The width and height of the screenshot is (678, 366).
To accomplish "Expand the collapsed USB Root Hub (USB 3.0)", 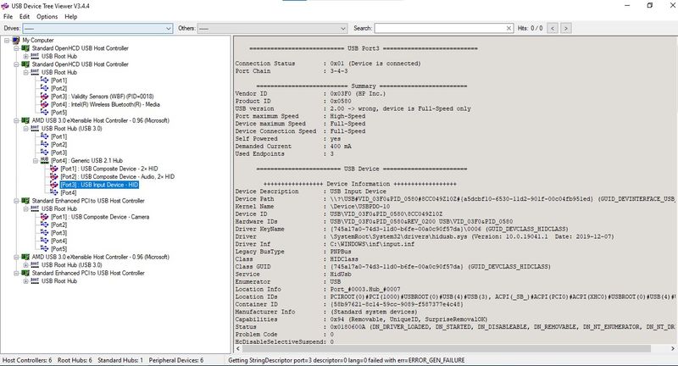I will click(25, 264).
